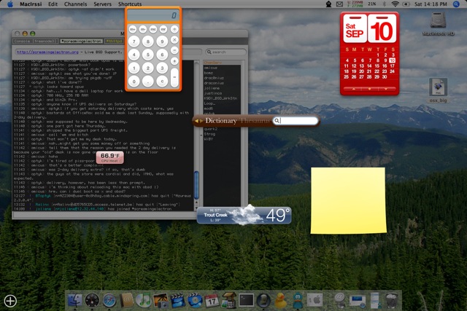
Task: Open Finder from the dock
Action: [x=74, y=299]
